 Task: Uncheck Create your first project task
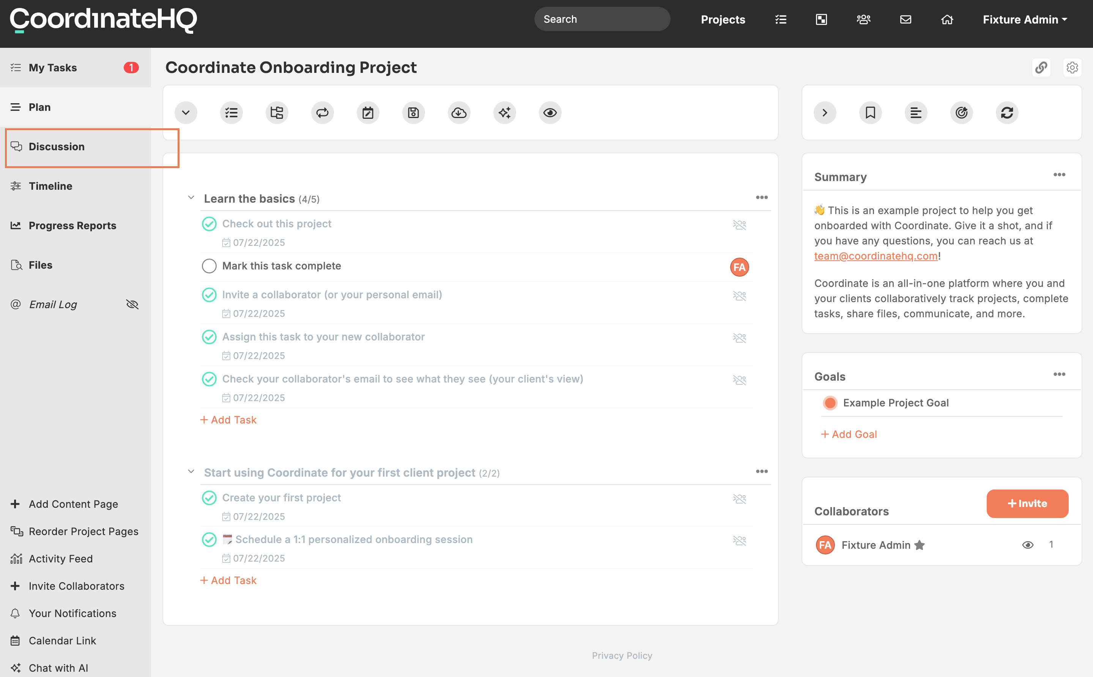pos(209,498)
